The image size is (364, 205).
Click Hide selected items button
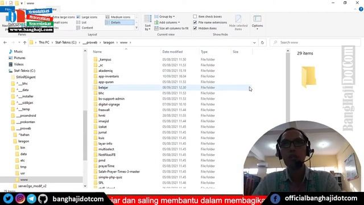[x=238, y=23]
